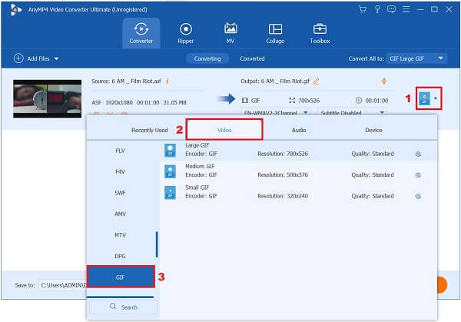Click the video thumbnail preview

tap(48, 99)
